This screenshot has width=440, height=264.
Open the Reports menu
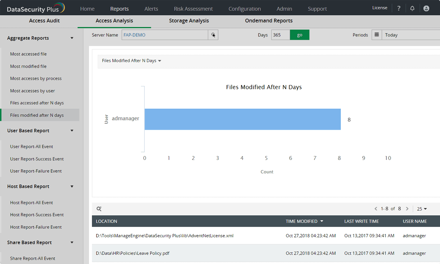120,9
